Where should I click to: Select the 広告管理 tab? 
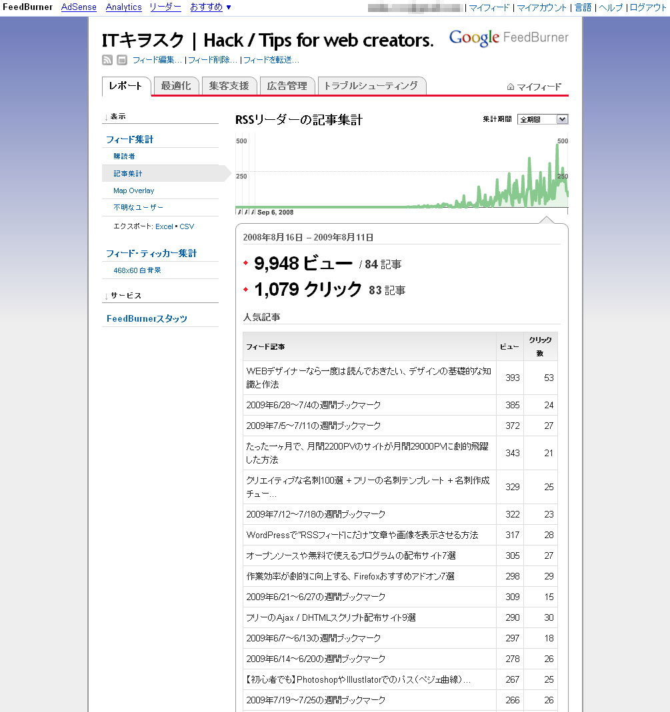coord(287,86)
